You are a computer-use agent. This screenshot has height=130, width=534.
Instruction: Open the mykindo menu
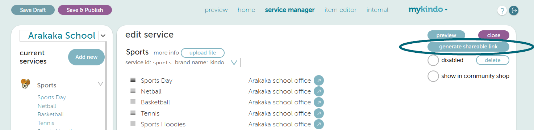coord(428,10)
